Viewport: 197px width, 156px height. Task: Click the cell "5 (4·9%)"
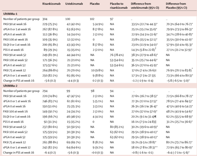pos(98,24)
